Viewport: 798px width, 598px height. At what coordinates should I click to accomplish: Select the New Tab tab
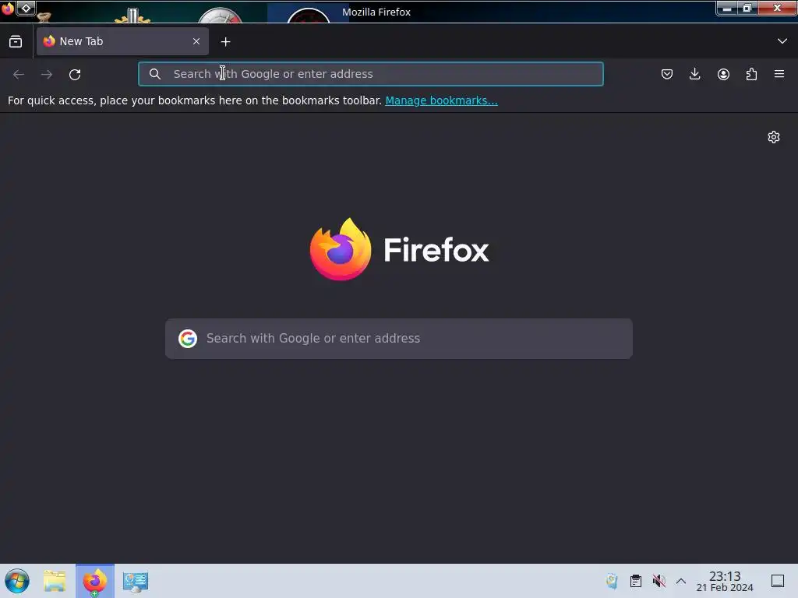click(122, 42)
